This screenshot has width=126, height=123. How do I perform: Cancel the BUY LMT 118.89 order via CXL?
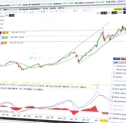coord(6,38)
